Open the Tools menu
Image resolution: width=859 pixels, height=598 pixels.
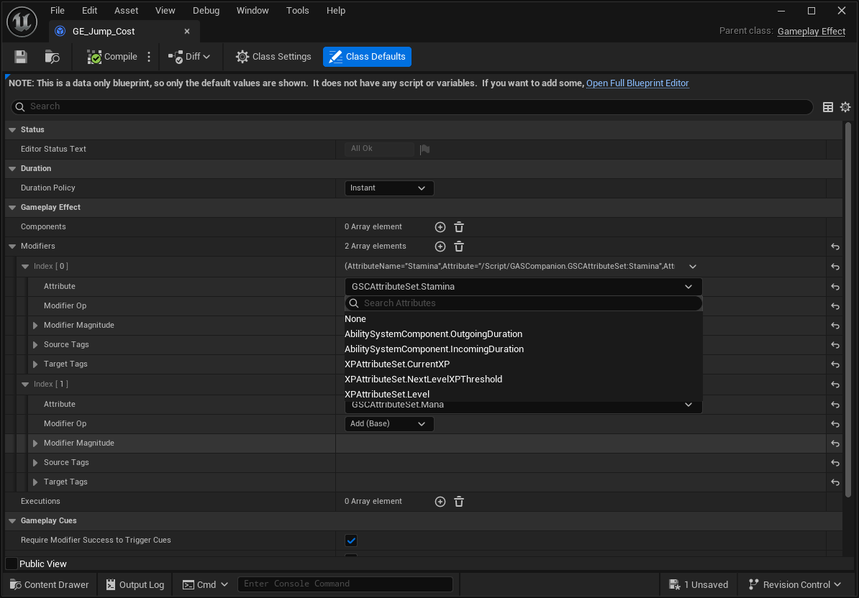point(297,10)
